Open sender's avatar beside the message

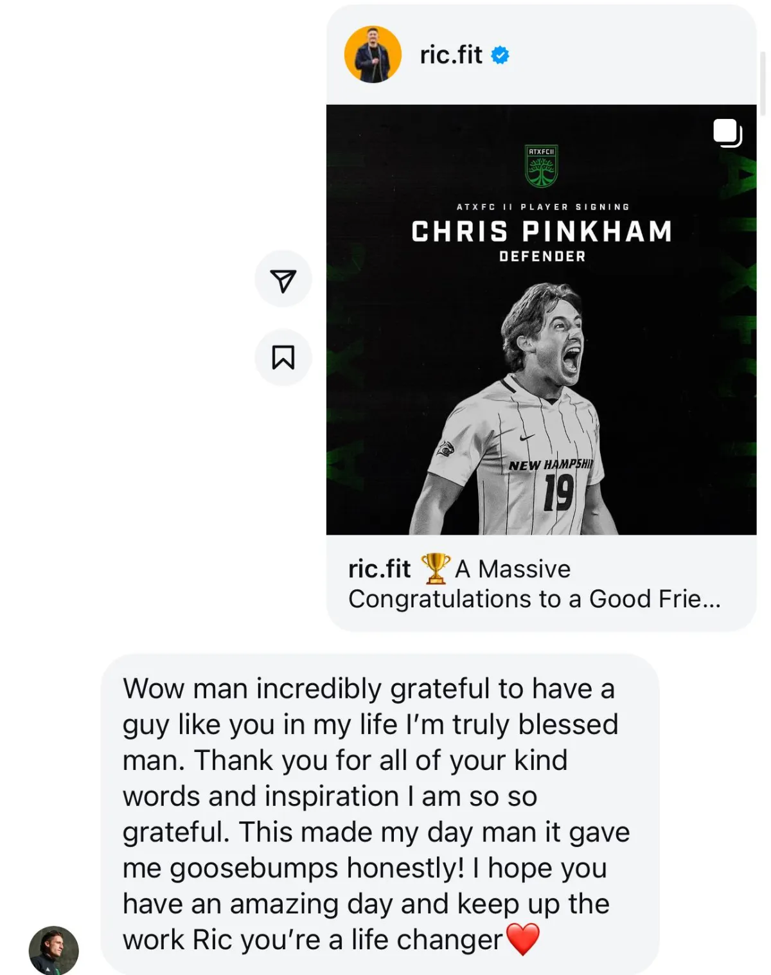pos(54,951)
